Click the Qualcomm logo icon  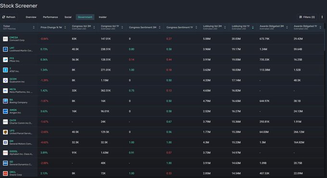5,80
